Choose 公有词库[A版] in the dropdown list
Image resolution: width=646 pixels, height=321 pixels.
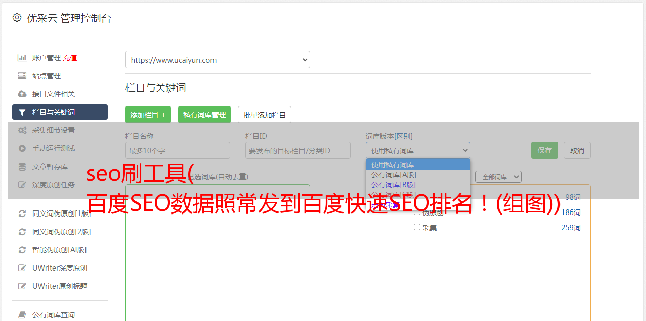point(418,175)
